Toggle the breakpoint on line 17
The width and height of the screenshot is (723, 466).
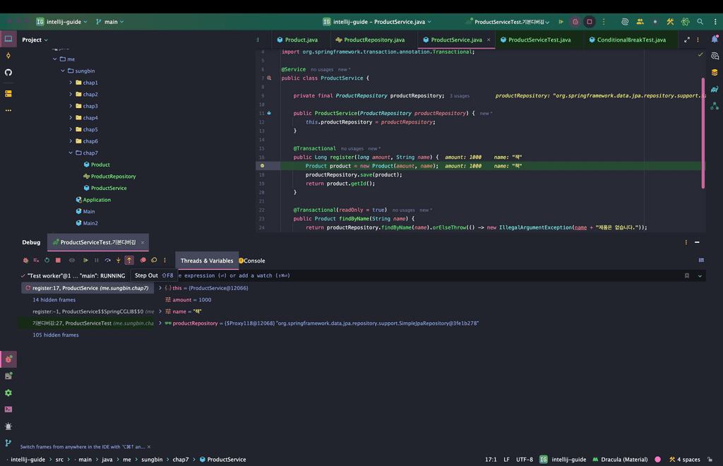point(262,166)
